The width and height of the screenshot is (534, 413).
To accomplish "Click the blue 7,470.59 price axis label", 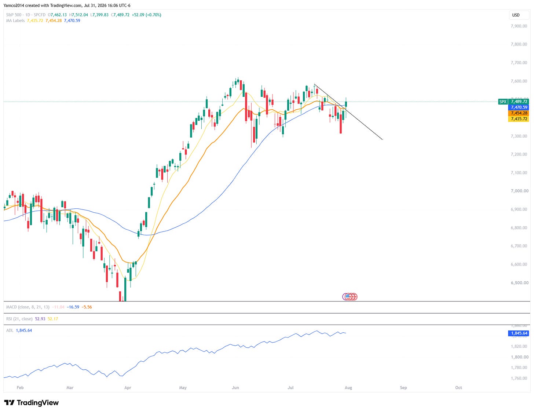I will coord(519,107).
